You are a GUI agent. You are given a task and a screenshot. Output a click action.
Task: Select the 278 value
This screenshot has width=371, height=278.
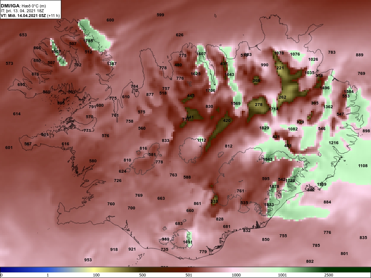click(259, 105)
